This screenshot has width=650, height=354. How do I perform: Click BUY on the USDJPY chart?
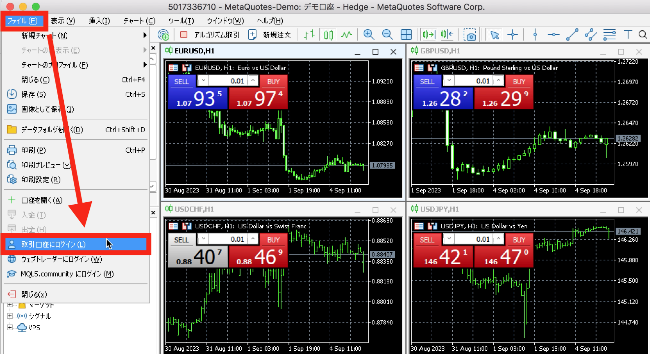[x=519, y=240]
